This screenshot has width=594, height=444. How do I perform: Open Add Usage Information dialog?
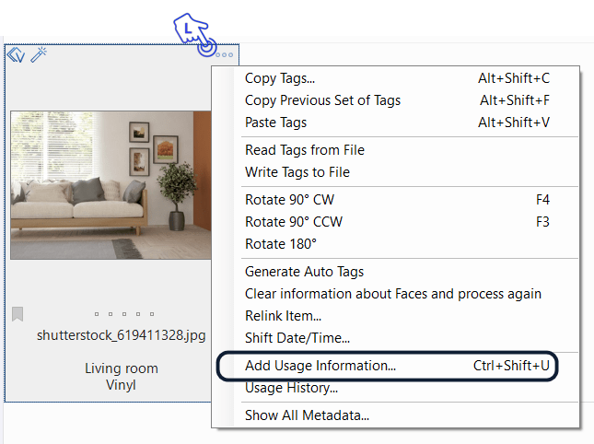click(320, 366)
